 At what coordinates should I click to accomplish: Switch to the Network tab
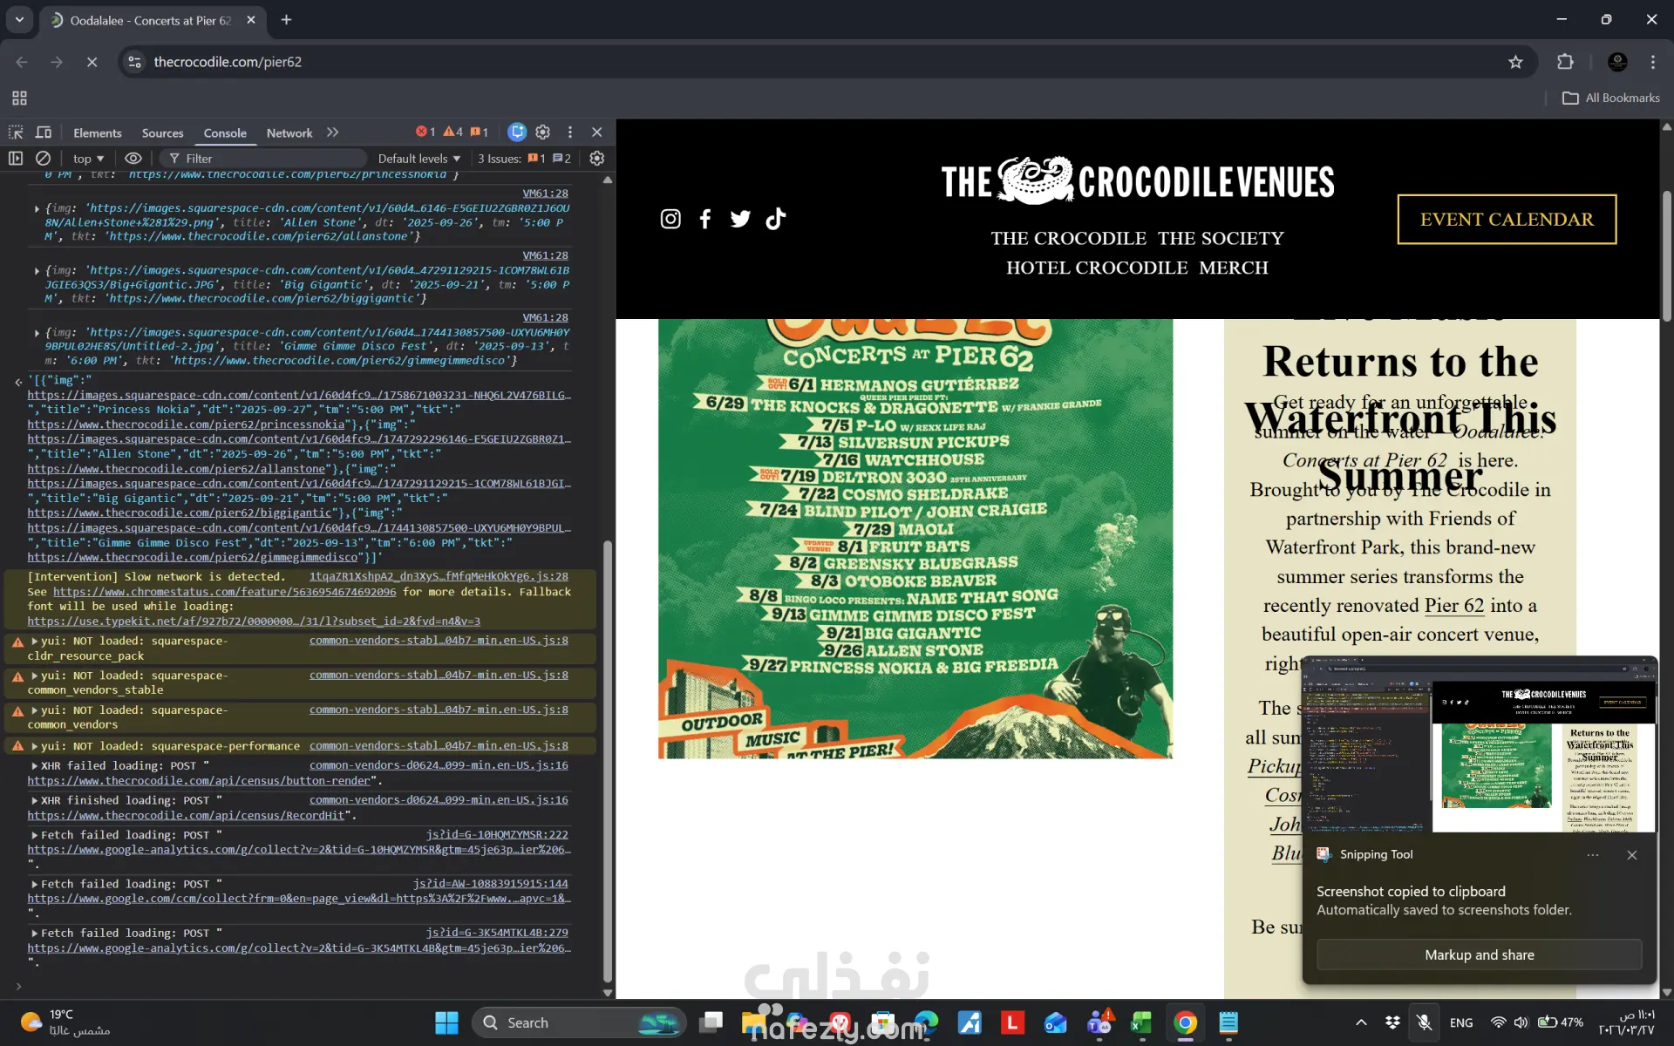tap(289, 133)
